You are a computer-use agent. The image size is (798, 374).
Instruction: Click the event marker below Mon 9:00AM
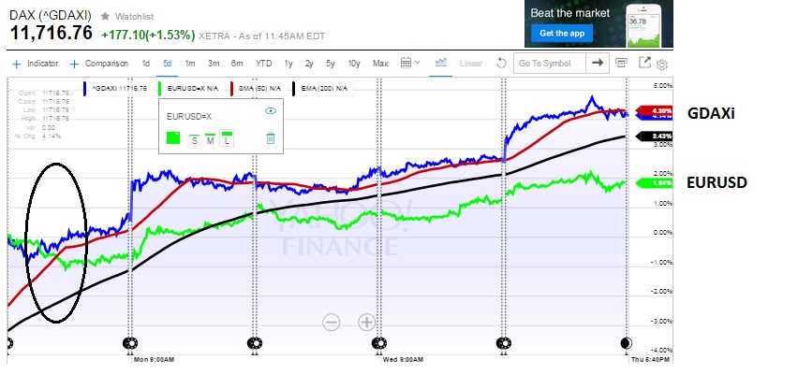pos(130,343)
